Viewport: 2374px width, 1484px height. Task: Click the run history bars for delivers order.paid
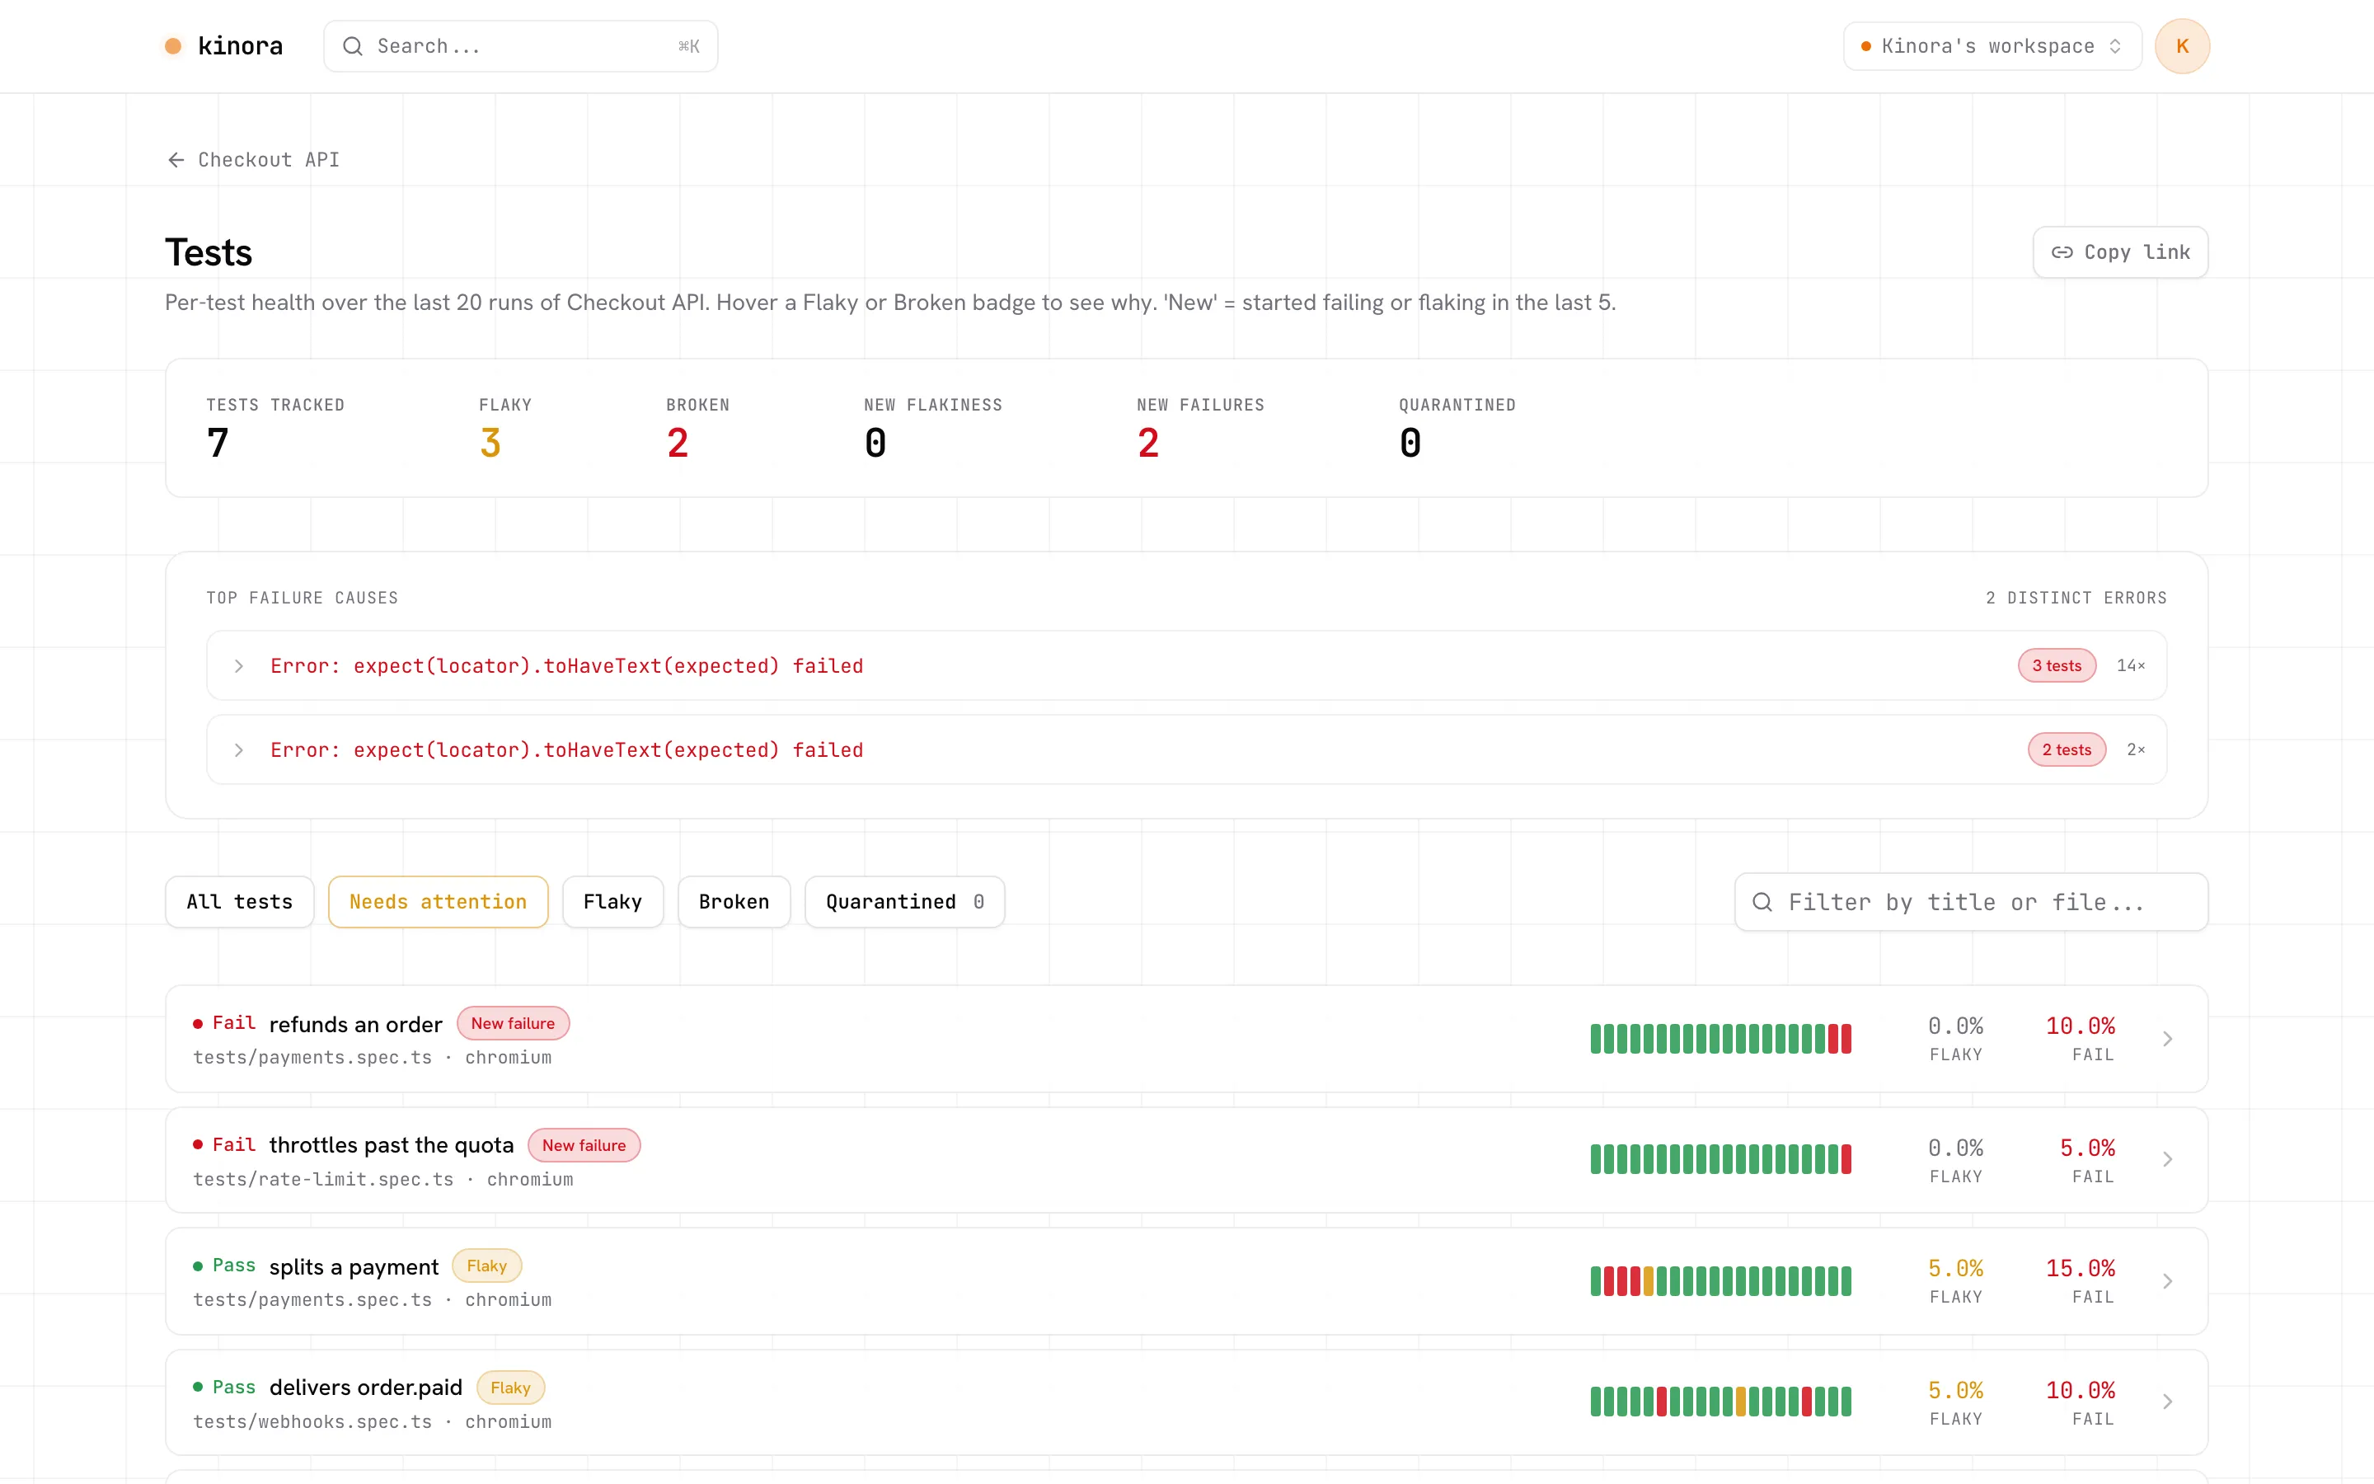(1720, 1402)
